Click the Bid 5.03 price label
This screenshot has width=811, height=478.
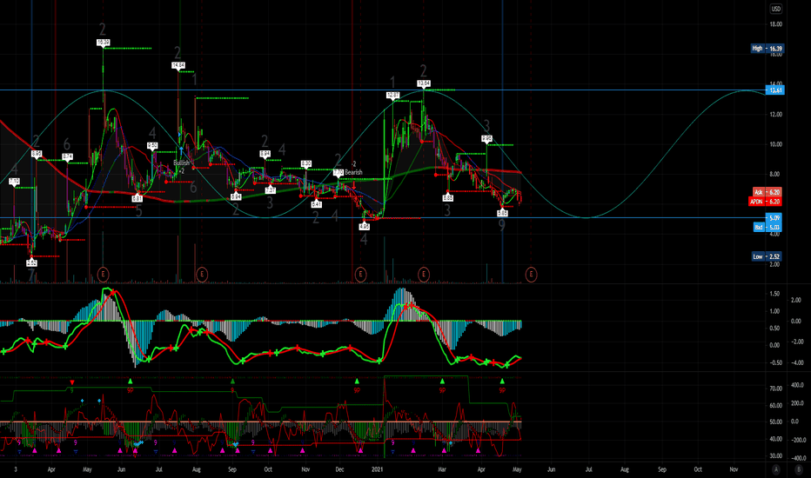pos(767,227)
